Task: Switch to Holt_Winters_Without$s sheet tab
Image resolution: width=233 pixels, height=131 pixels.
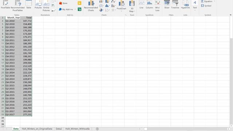Action: tap(78, 129)
